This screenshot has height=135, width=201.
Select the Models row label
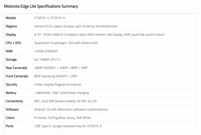(x=11, y=18)
